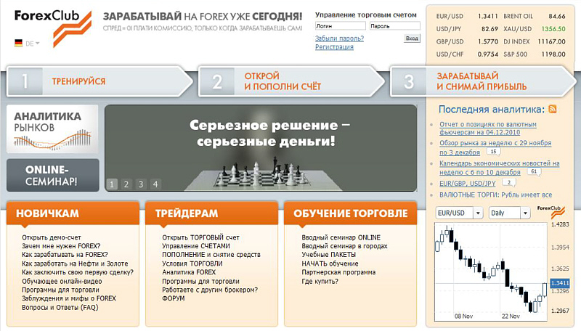Open Учебные ПАКЕТЫ link
Image resolution: width=581 pixels, height=331 pixels.
[329, 255]
